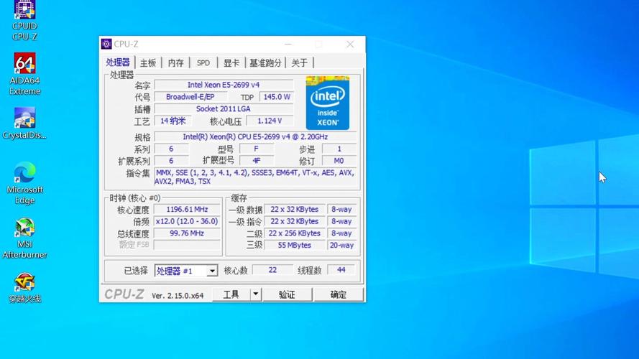Minimize the CPU-Z window
The width and height of the screenshot is (639, 359).
[288, 44]
